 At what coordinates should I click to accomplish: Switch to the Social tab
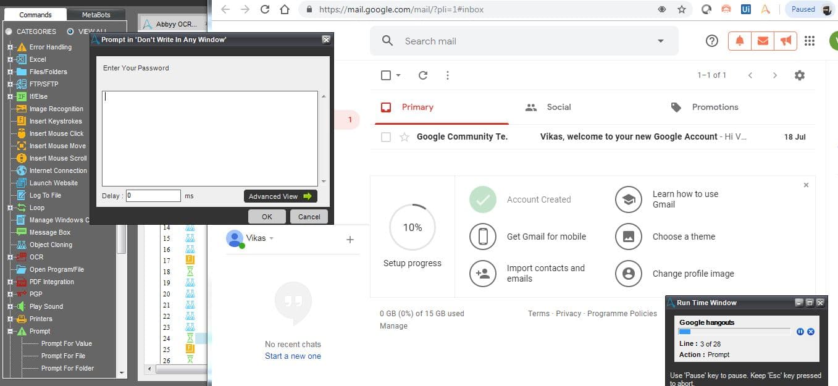click(548, 107)
